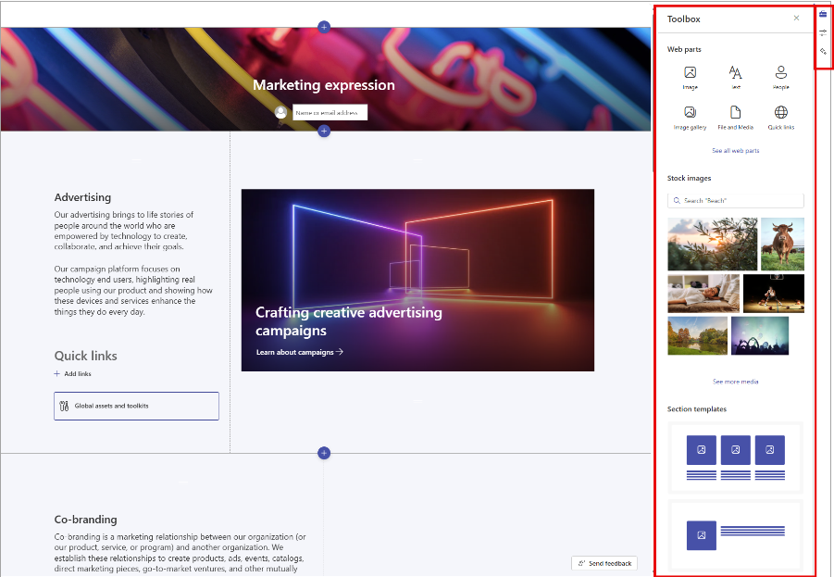The image size is (834, 577).
Task: Open Global assets and toolkits quick link
Action: 136,406
